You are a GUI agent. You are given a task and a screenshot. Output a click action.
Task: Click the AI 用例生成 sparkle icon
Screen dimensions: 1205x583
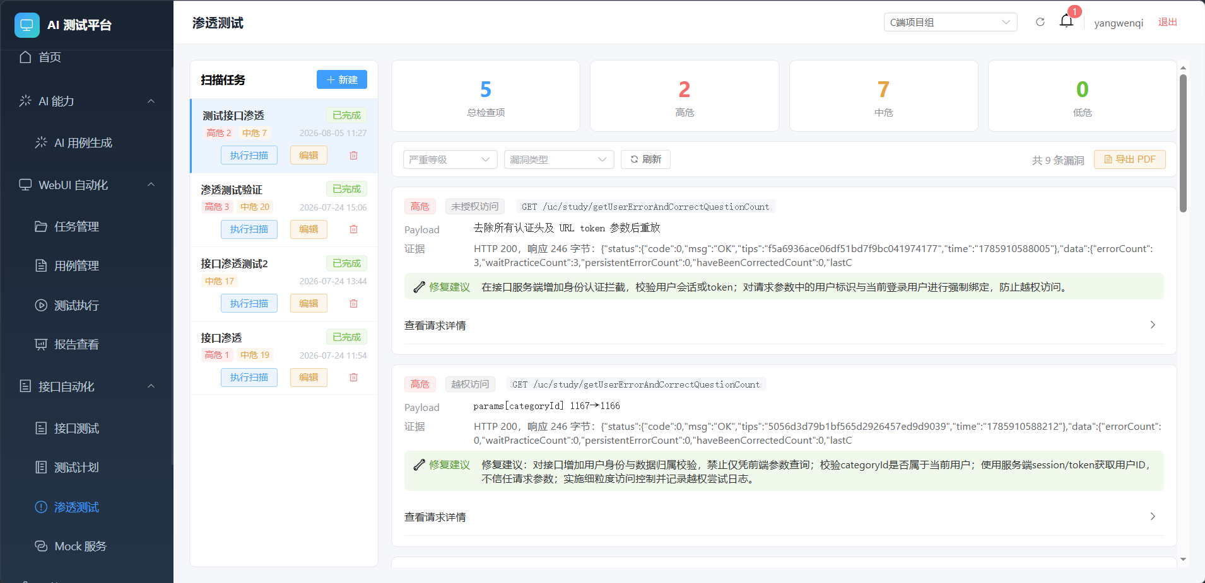41,142
